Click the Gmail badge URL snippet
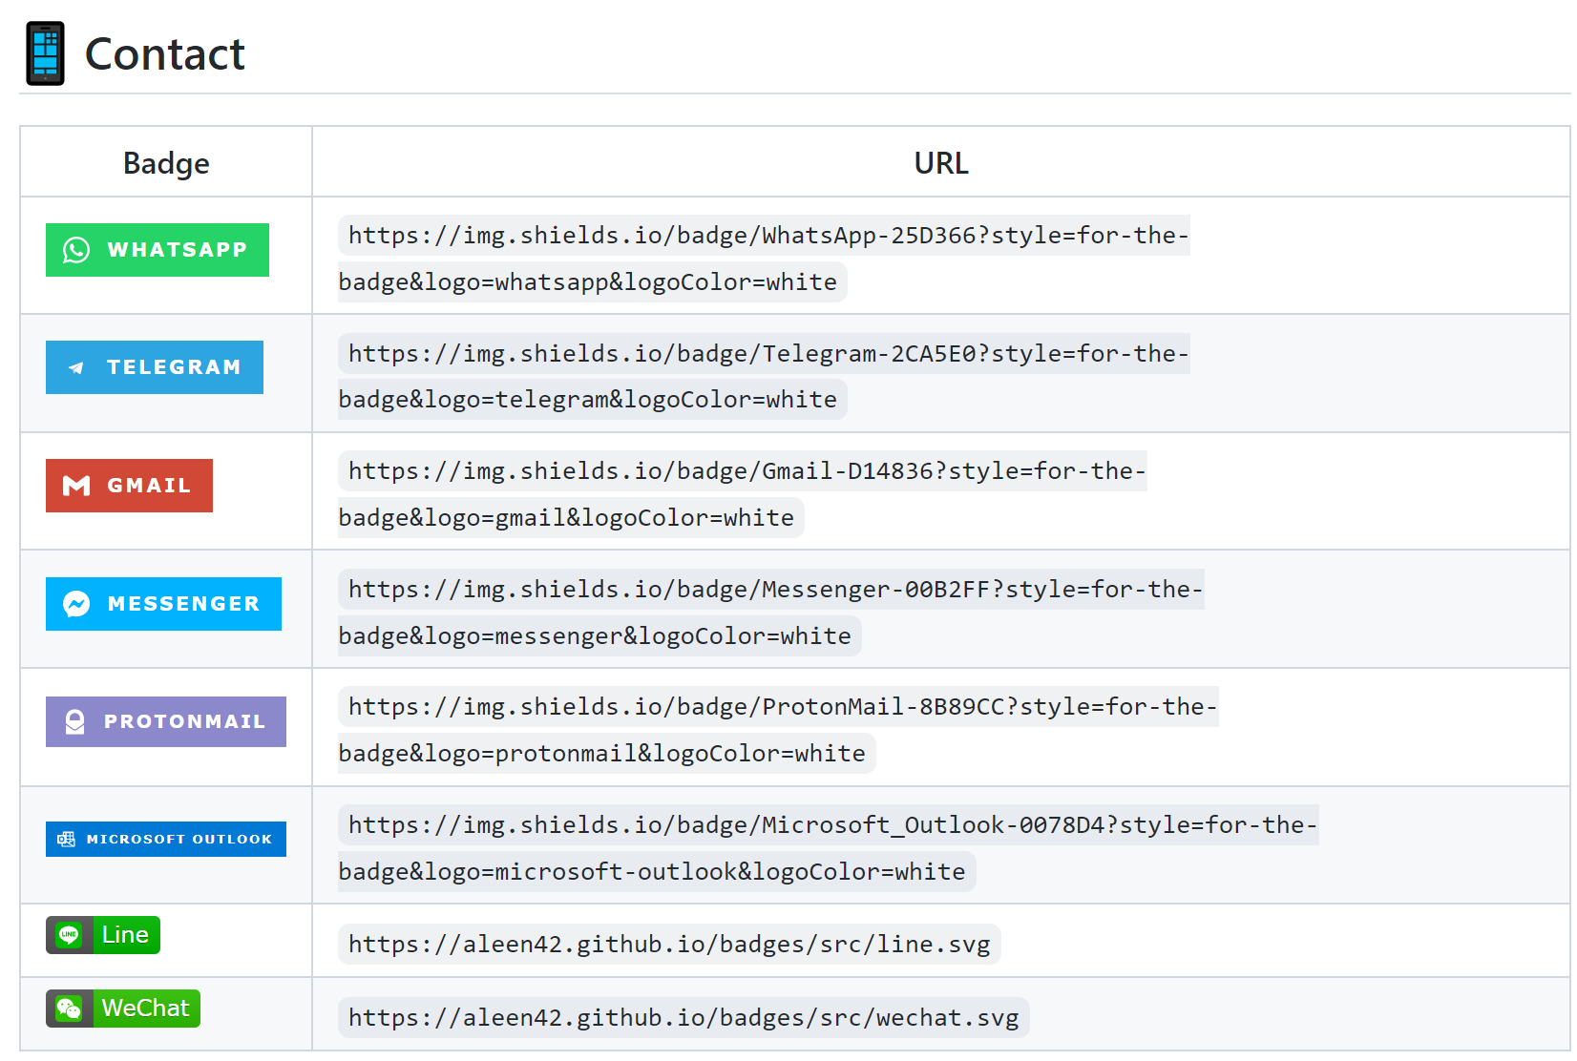The image size is (1577, 1061). point(743,494)
